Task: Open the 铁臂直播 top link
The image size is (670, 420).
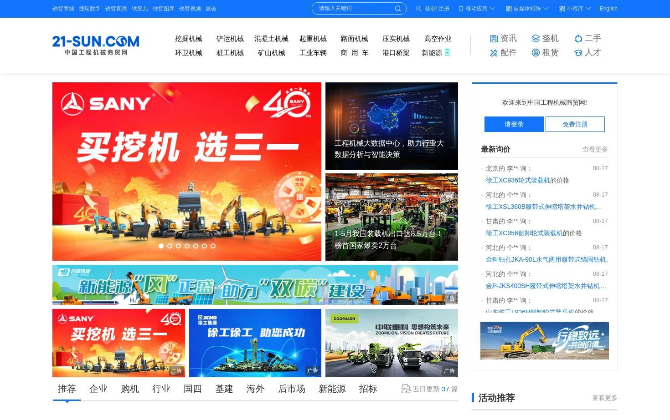Action: (x=116, y=9)
